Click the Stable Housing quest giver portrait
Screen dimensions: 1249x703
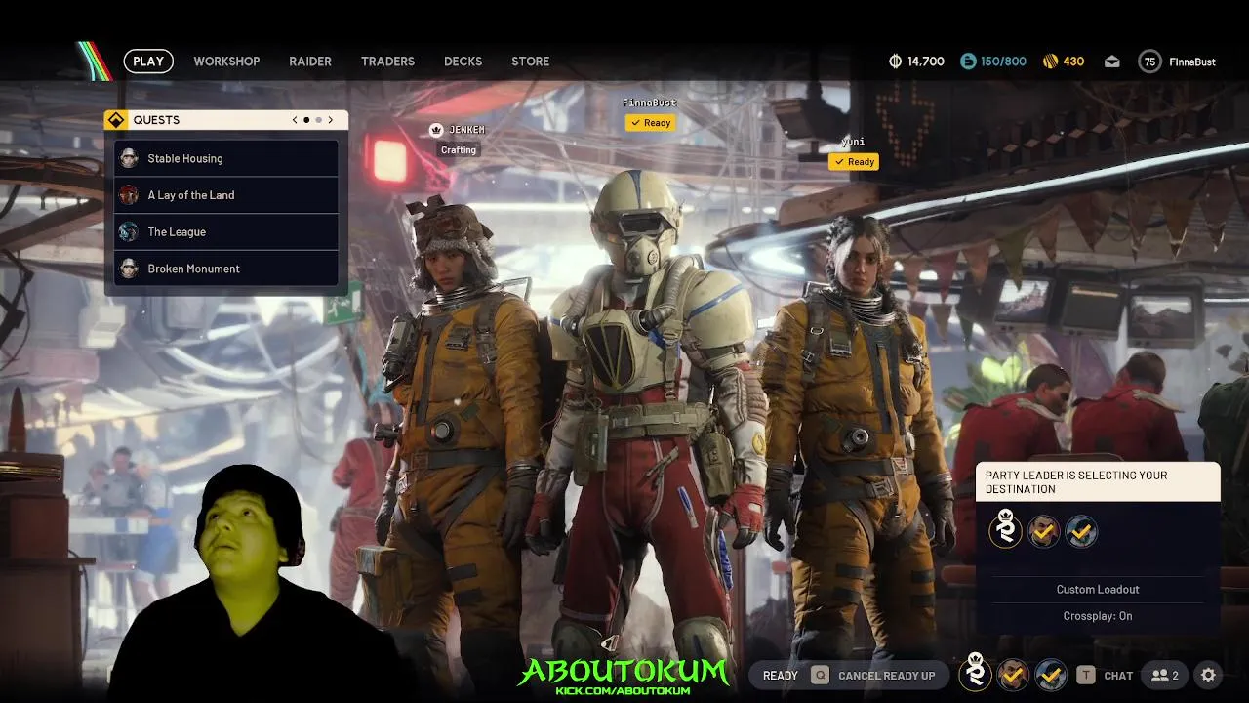click(129, 158)
